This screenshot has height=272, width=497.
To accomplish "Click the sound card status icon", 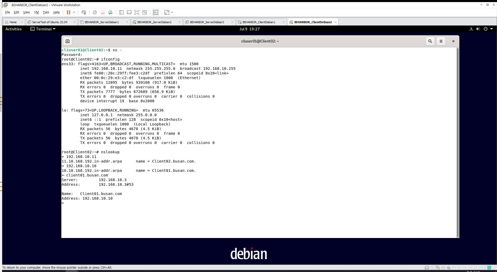I will click(449, 268).
